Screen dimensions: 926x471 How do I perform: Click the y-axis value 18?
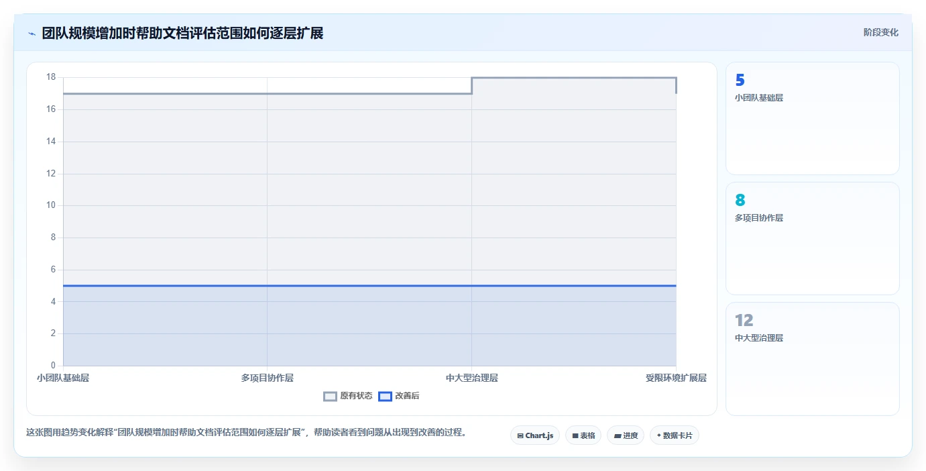point(51,77)
